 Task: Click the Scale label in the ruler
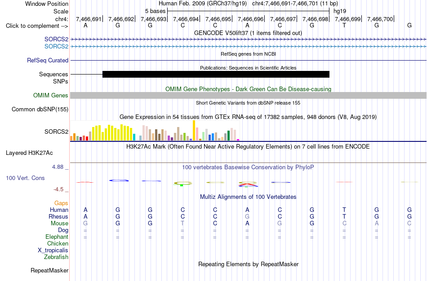(61, 11)
